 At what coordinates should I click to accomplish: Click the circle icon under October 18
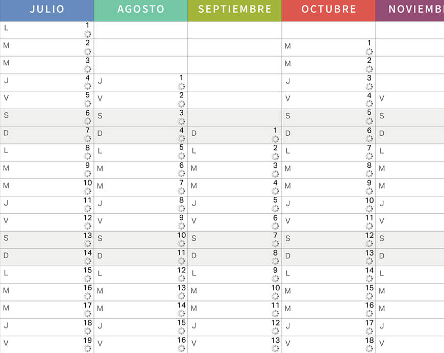[369, 348]
